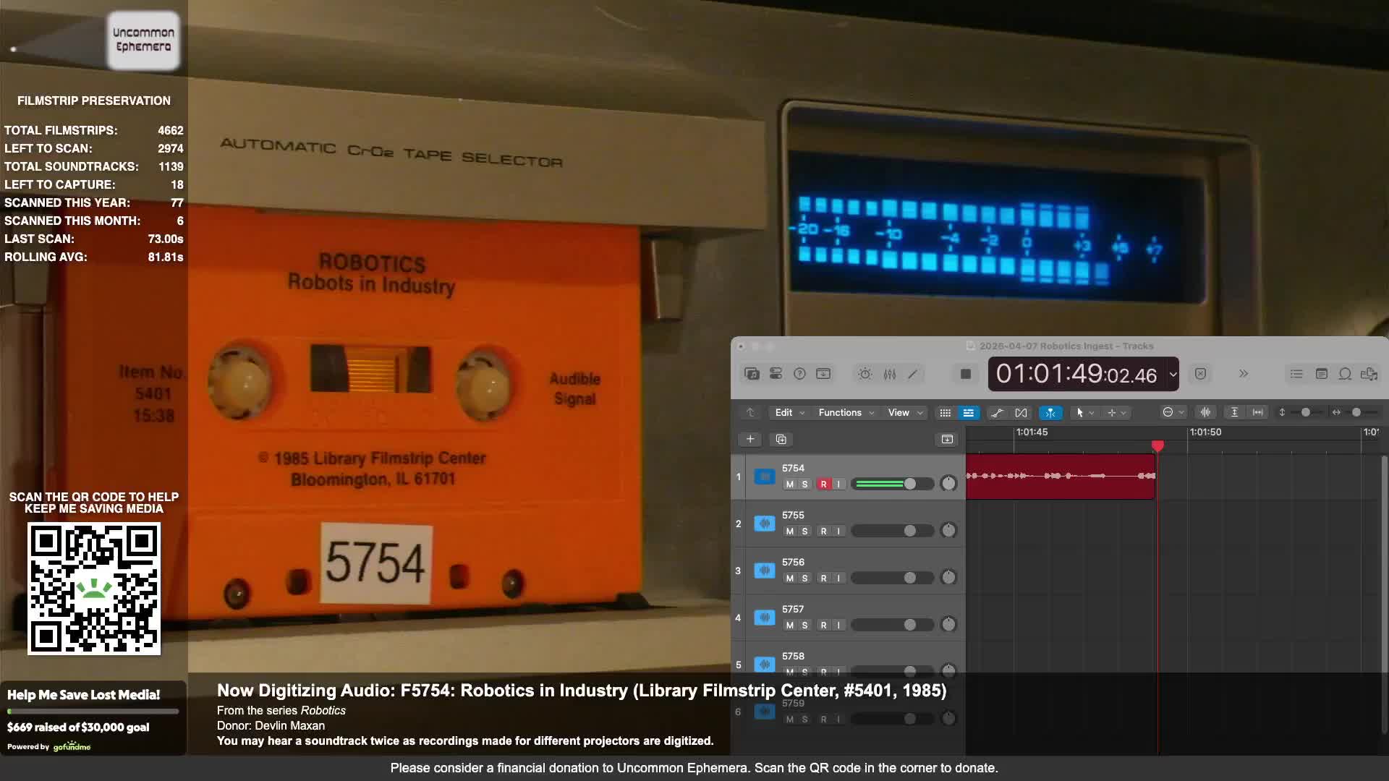Click the add track plus button
This screenshot has height=781, width=1389.
click(750, 439)
